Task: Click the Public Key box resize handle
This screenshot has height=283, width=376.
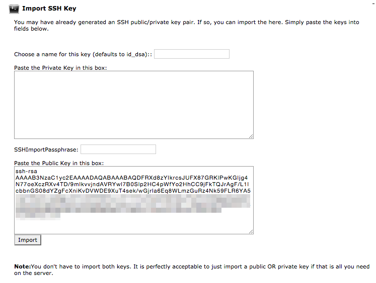Action: [251, 231]
